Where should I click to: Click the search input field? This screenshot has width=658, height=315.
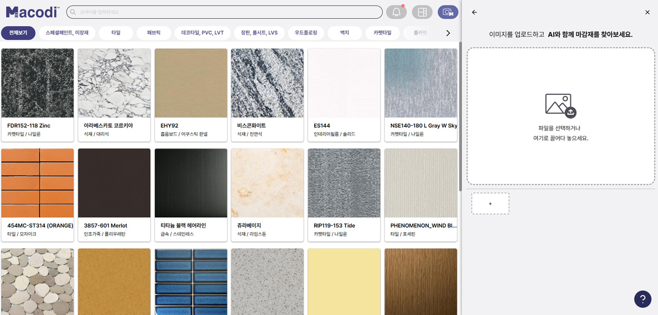[224, 12]
